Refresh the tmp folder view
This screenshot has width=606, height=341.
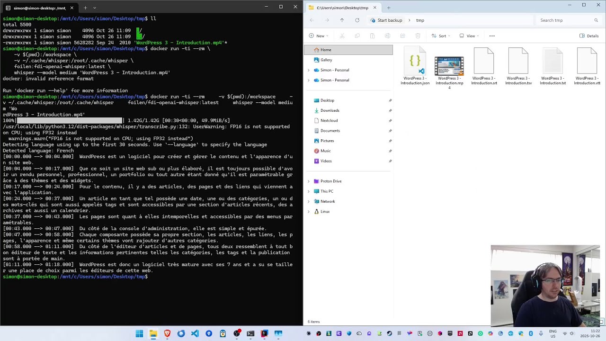pyautogui.click(x=357, y=20)
